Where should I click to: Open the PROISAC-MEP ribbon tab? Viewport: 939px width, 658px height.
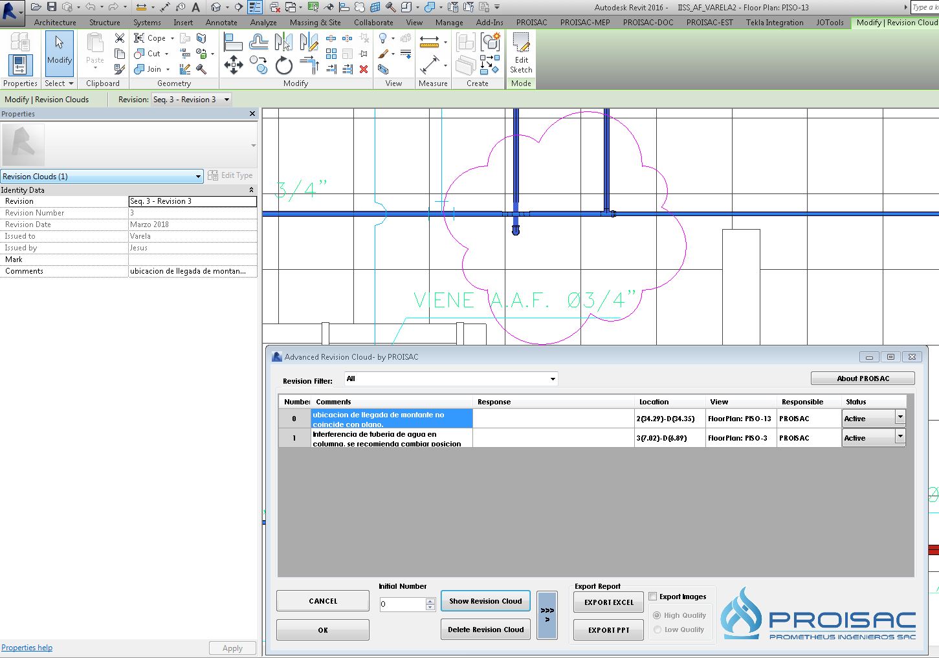(x=584, y=22)
